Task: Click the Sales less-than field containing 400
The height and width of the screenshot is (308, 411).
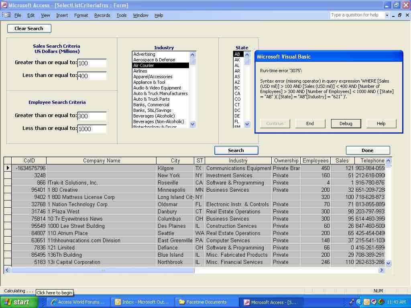Action: [92, 76]
